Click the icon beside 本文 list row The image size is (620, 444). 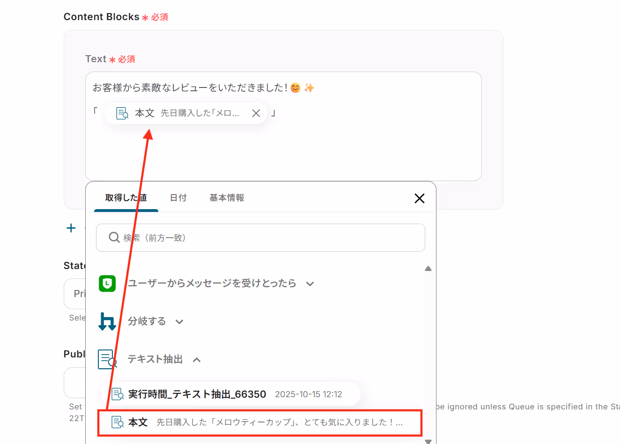(x=118, y=422)
